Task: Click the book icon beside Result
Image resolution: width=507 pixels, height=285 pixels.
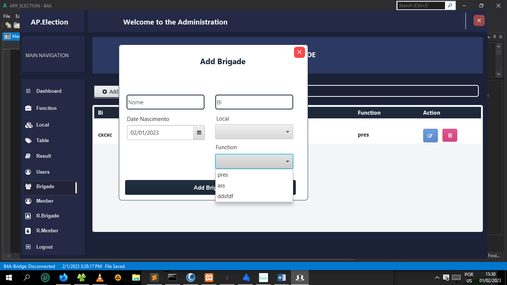Action: (x=28, y=156)
